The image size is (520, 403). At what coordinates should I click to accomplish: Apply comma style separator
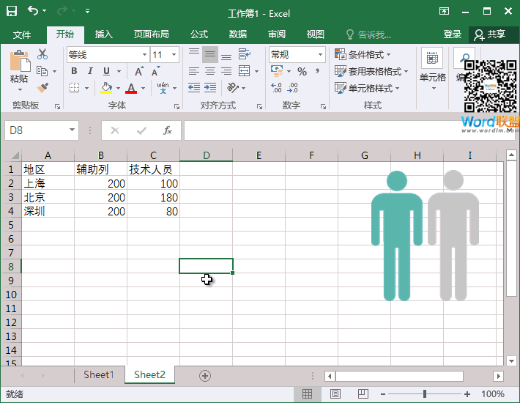[317, 71]
